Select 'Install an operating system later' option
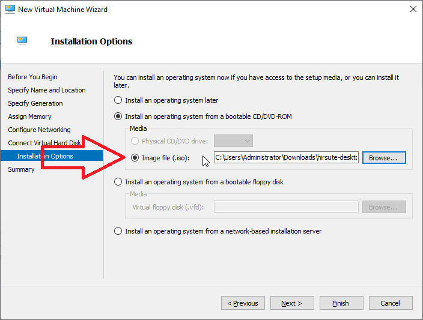The width and height of the screenshot is (423, 320). (118, 100)
